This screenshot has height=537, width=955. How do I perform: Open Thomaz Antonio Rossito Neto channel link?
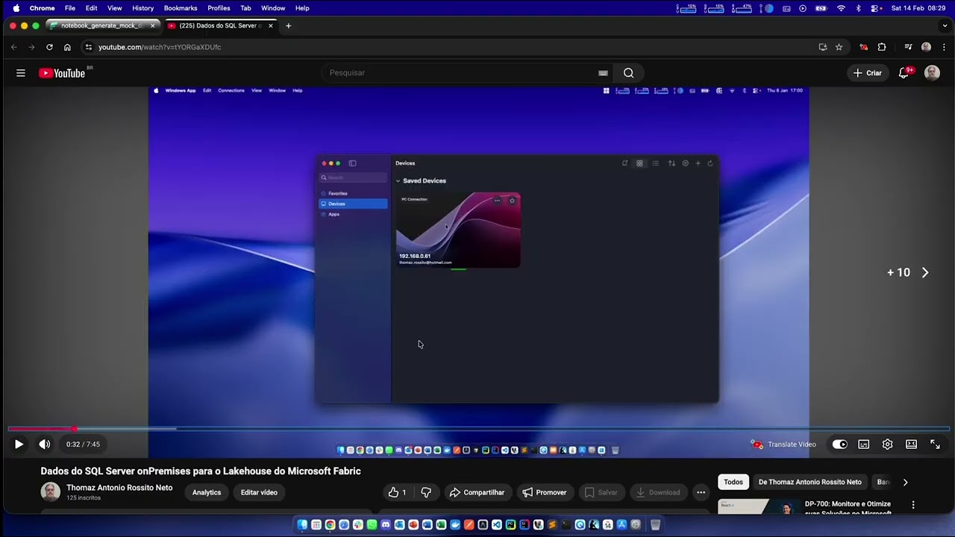click(x=119, y=488)
